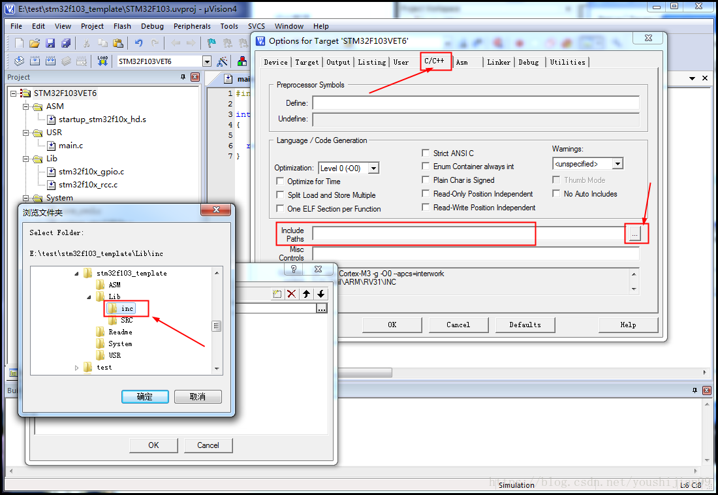Collapse the ASM group in project tree
The image size is (718, 495).
click(26, 107)
